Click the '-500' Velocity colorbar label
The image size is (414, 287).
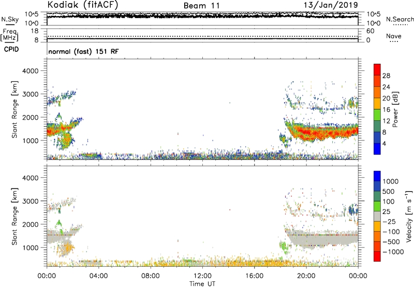(x=391, y=242)
